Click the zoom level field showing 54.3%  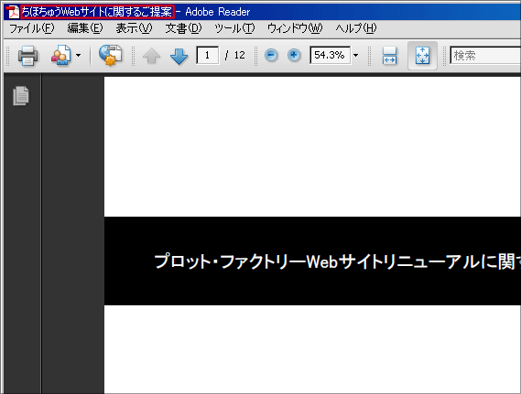pos(330,55)
